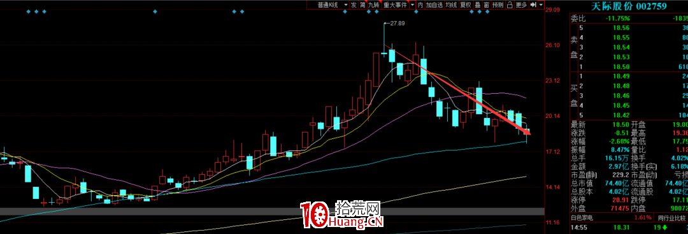Viewport: 688px width, 234px height.
Task: Click the 均线 moving average button
Action: pos(452,5)
